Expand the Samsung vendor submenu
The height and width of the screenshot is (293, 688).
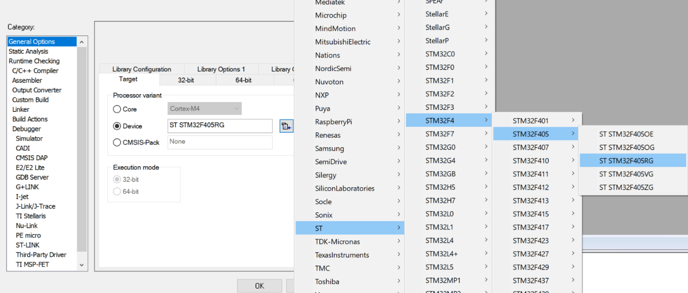[x=350, y=148]
